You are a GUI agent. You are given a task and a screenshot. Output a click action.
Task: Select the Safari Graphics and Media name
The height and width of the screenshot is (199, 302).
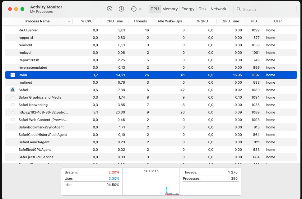point(40,97)
